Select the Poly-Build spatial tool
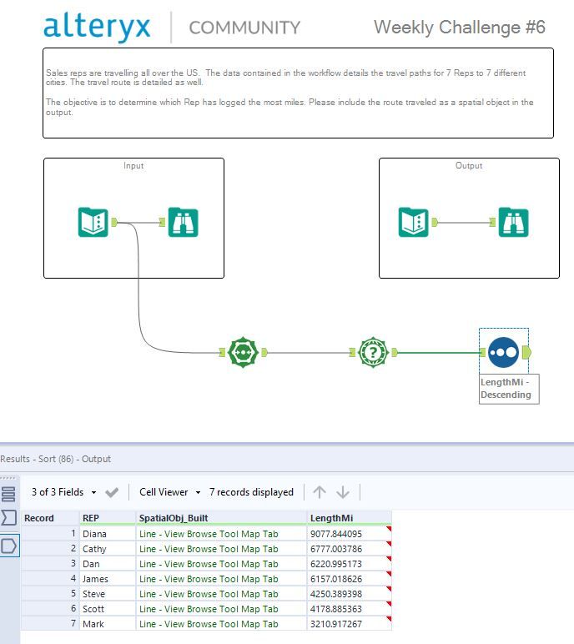Screen dimensions: 574x644 pyautogui.click(x=243, y=352)
